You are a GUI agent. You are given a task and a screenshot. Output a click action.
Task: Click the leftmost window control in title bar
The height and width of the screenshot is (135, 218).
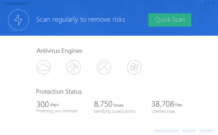tap(205, 4)
